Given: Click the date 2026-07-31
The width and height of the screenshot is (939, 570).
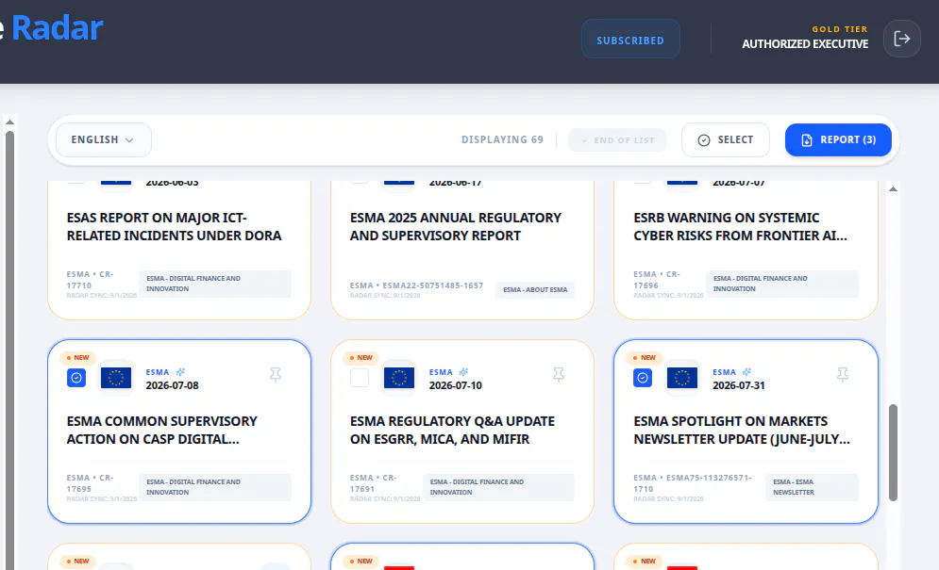Looking at the screenshot, I should [738, 385].
